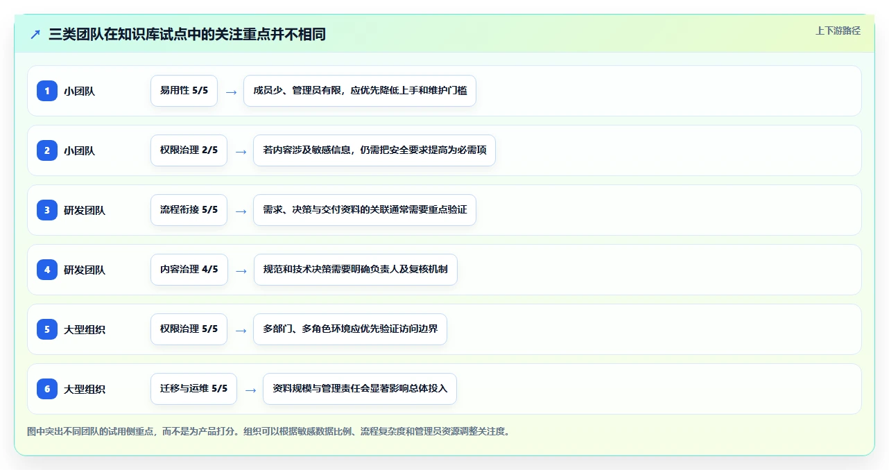Screen dimensions: 889x470
Task: Click 成员少、管理员有限 description box
Action: (360, 91)
